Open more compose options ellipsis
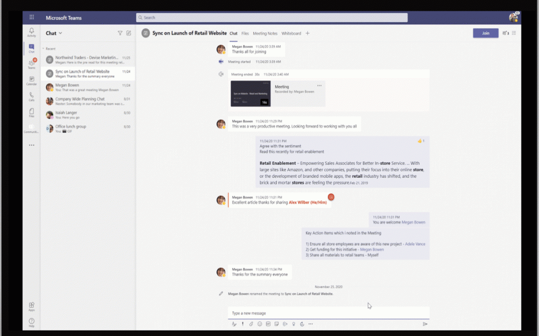Viewport: 539px width, 336px height. point(310,324)
